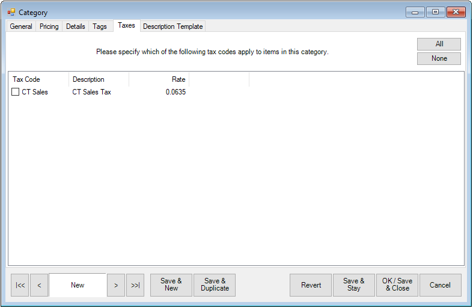473x308 pixels.
Task: Click the Revert button
Action: point(311,285)
